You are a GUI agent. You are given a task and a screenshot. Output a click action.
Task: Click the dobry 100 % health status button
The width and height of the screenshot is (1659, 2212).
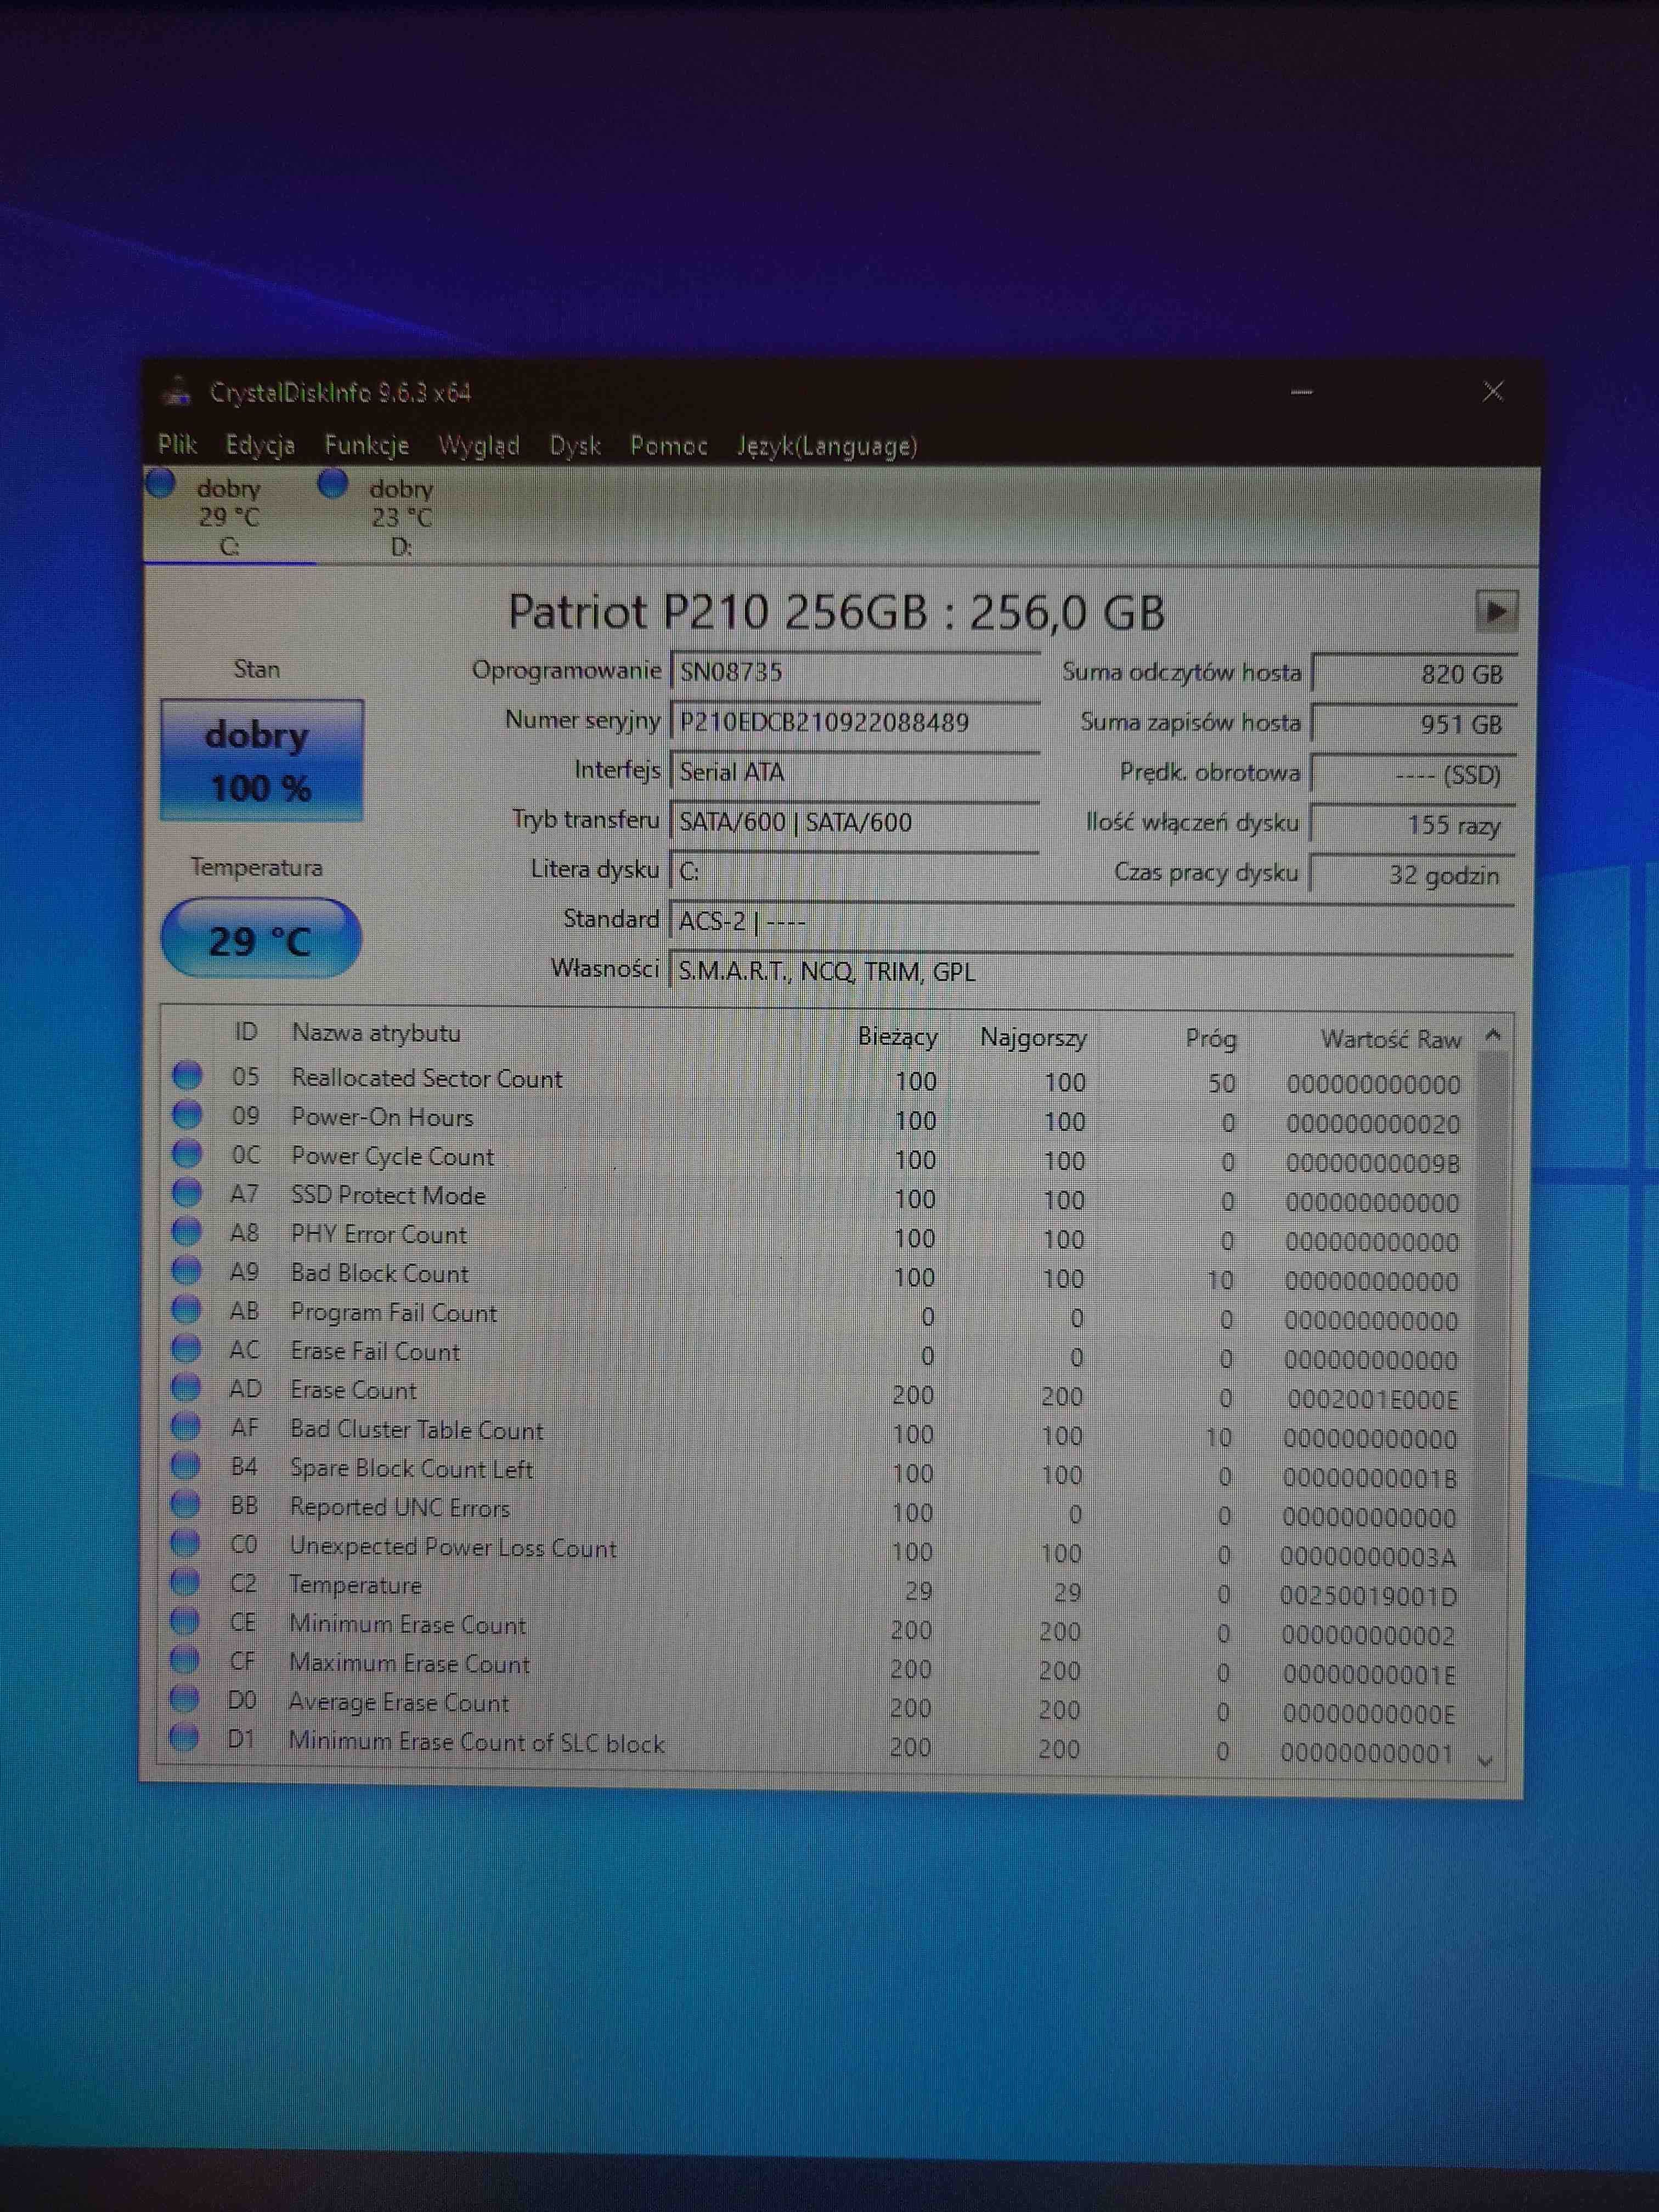point(261,761)
